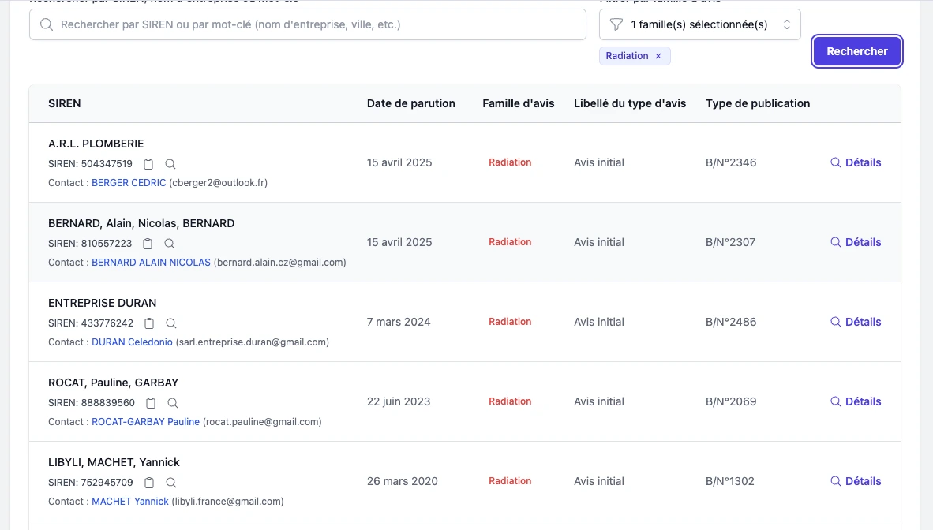Open contact ROCAT-GARBAY Pauline
933x530 pixels.
pyautogui.click(x=146, y=422)
